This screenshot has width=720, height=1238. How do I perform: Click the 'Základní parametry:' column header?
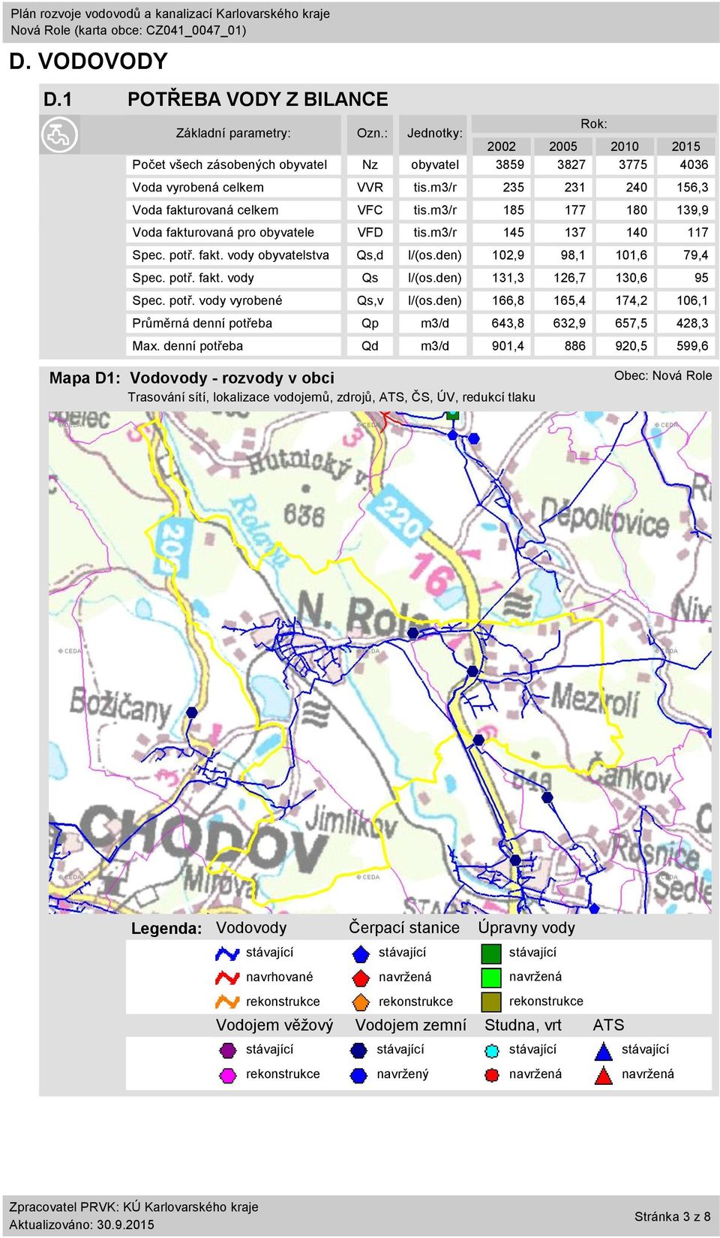[x=233, y=133]
